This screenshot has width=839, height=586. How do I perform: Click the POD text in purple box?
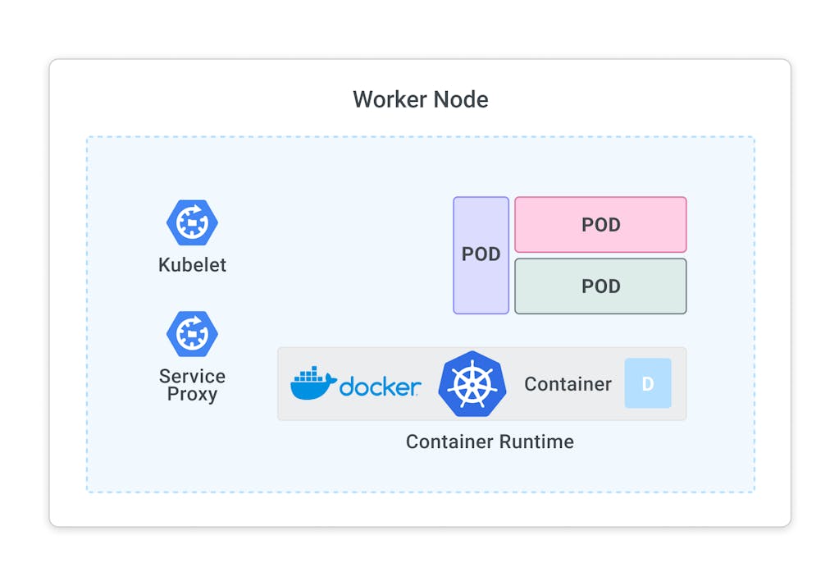click(x=481, y=254)
